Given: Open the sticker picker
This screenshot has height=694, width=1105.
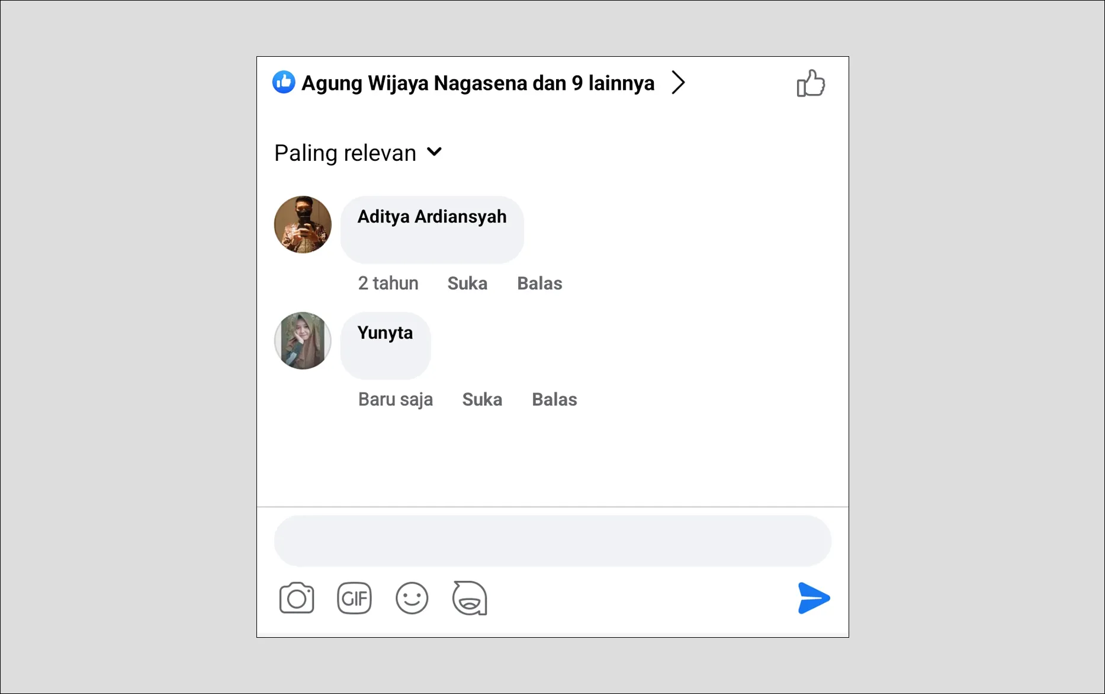Looking at the screenshot, I should (x=470, y=598).
